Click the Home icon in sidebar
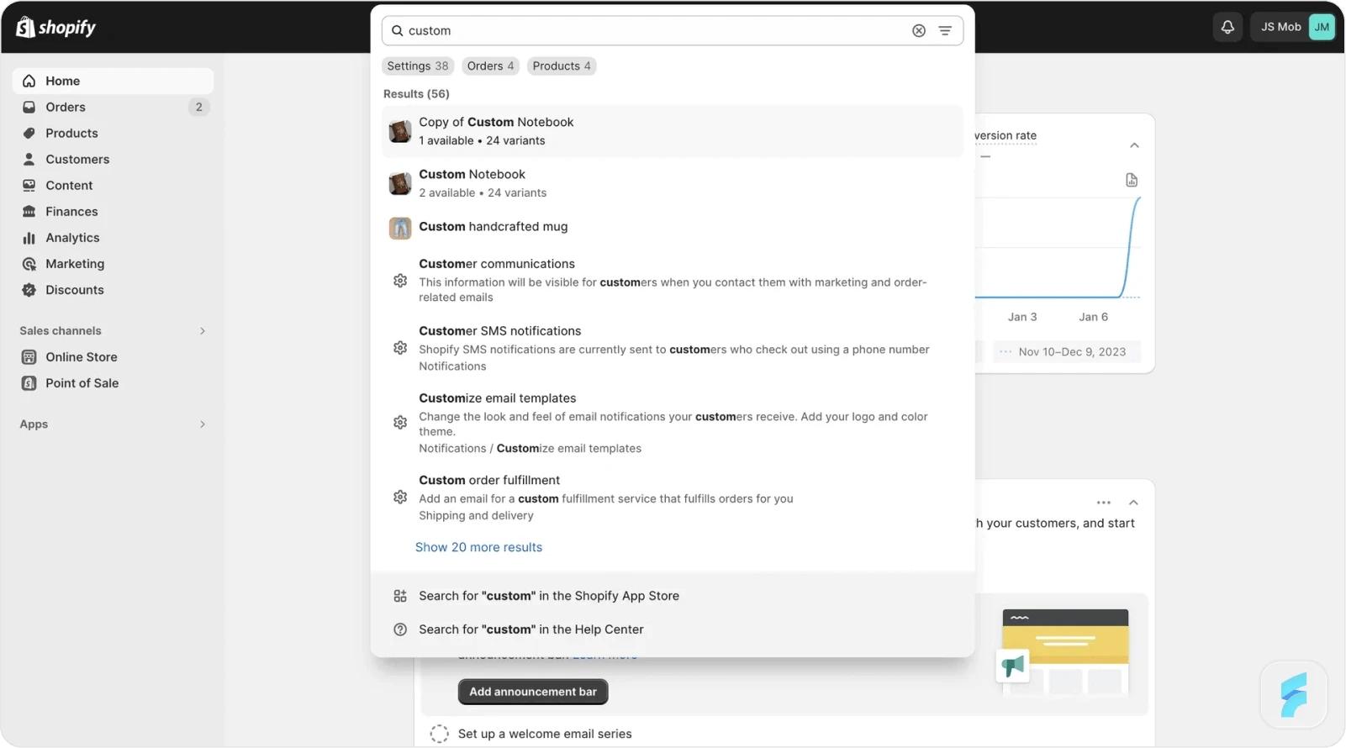The width and height of the screenshot is (1346, 748). 29,81
